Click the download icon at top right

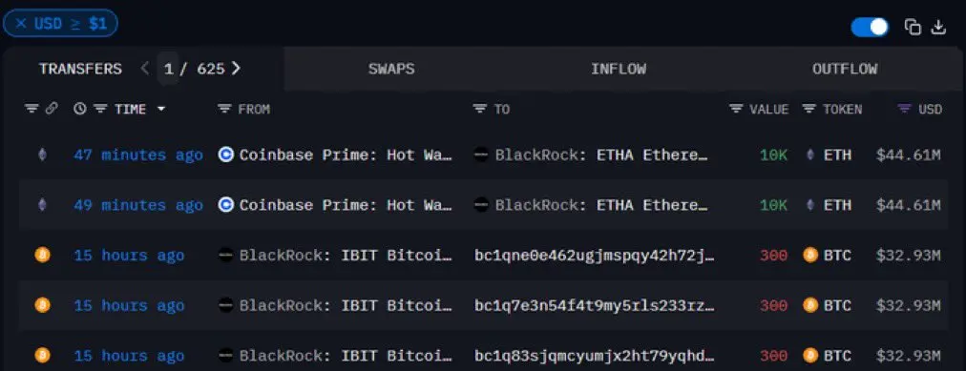point(938,27)
